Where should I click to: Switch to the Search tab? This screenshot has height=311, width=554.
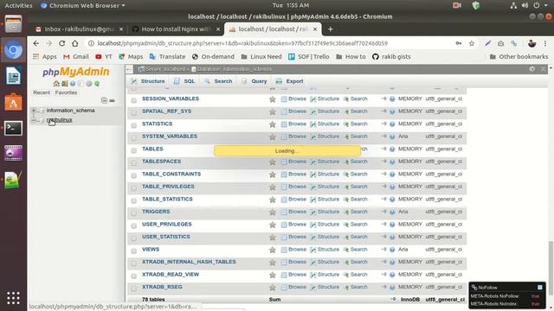[218, 81]
